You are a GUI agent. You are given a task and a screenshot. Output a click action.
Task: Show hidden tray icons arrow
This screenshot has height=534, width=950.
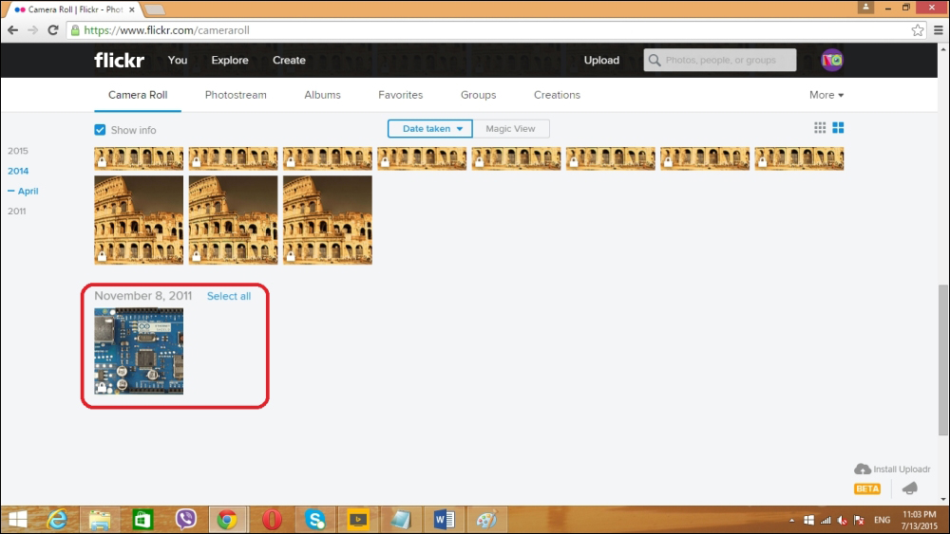[x=791, y=520]
